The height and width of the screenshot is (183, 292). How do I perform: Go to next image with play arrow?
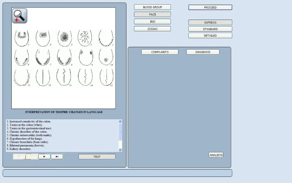(44, 157)
